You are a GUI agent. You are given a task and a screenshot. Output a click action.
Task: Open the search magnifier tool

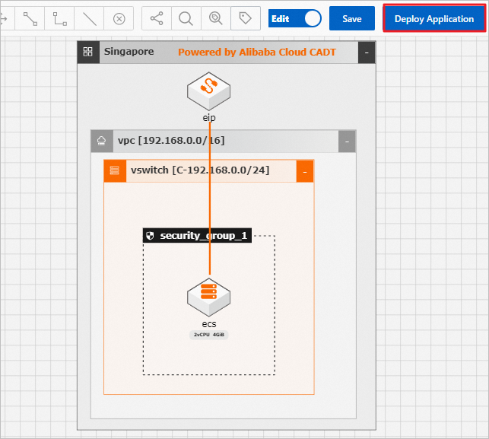point(186,18)
